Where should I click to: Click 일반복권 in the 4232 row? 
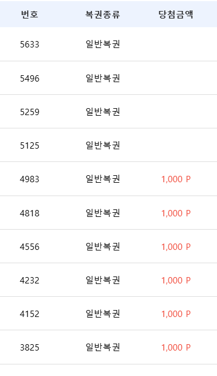102,281
